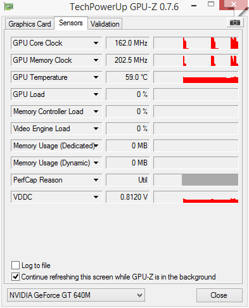The image size is (249, 308).
Task: Switch to the Validation tab
Action: click(x=105, y=24)
